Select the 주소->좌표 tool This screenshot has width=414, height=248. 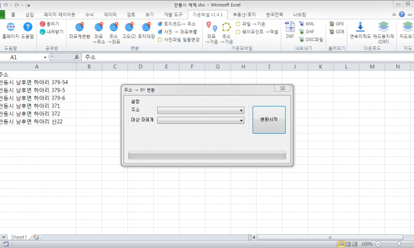click(x=114, y=33)
